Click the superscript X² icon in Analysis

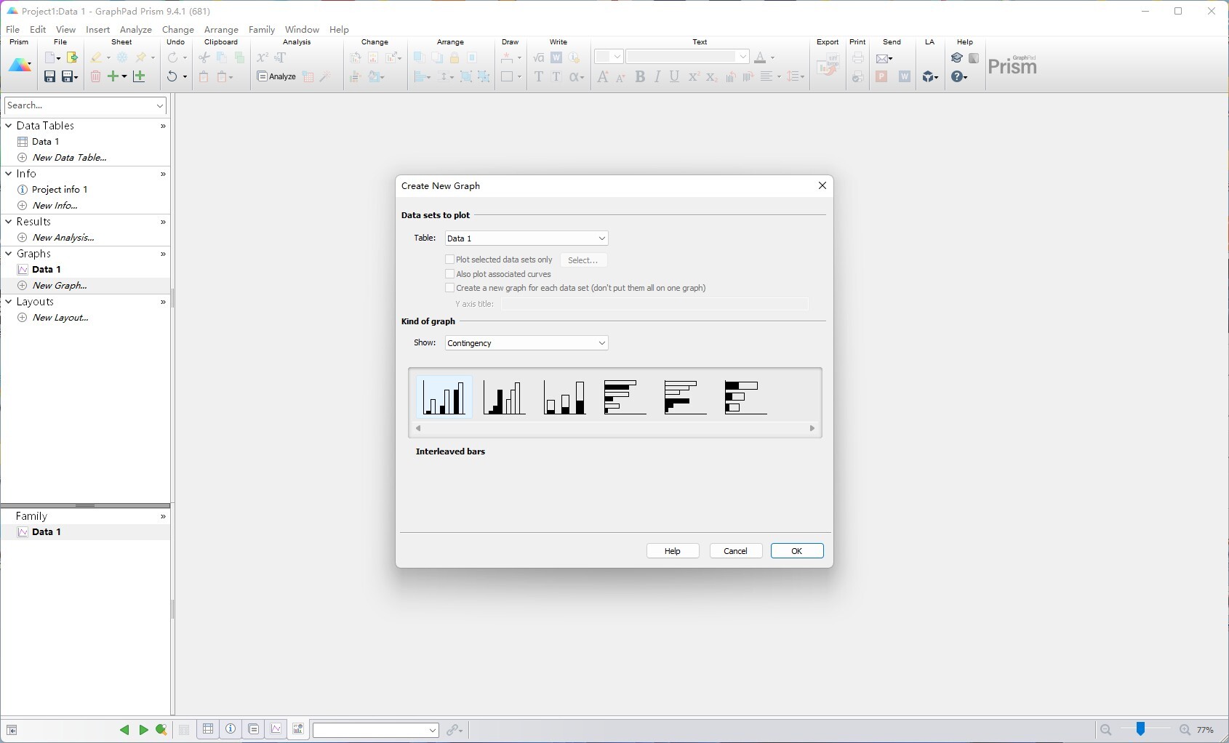pos(263,57)
